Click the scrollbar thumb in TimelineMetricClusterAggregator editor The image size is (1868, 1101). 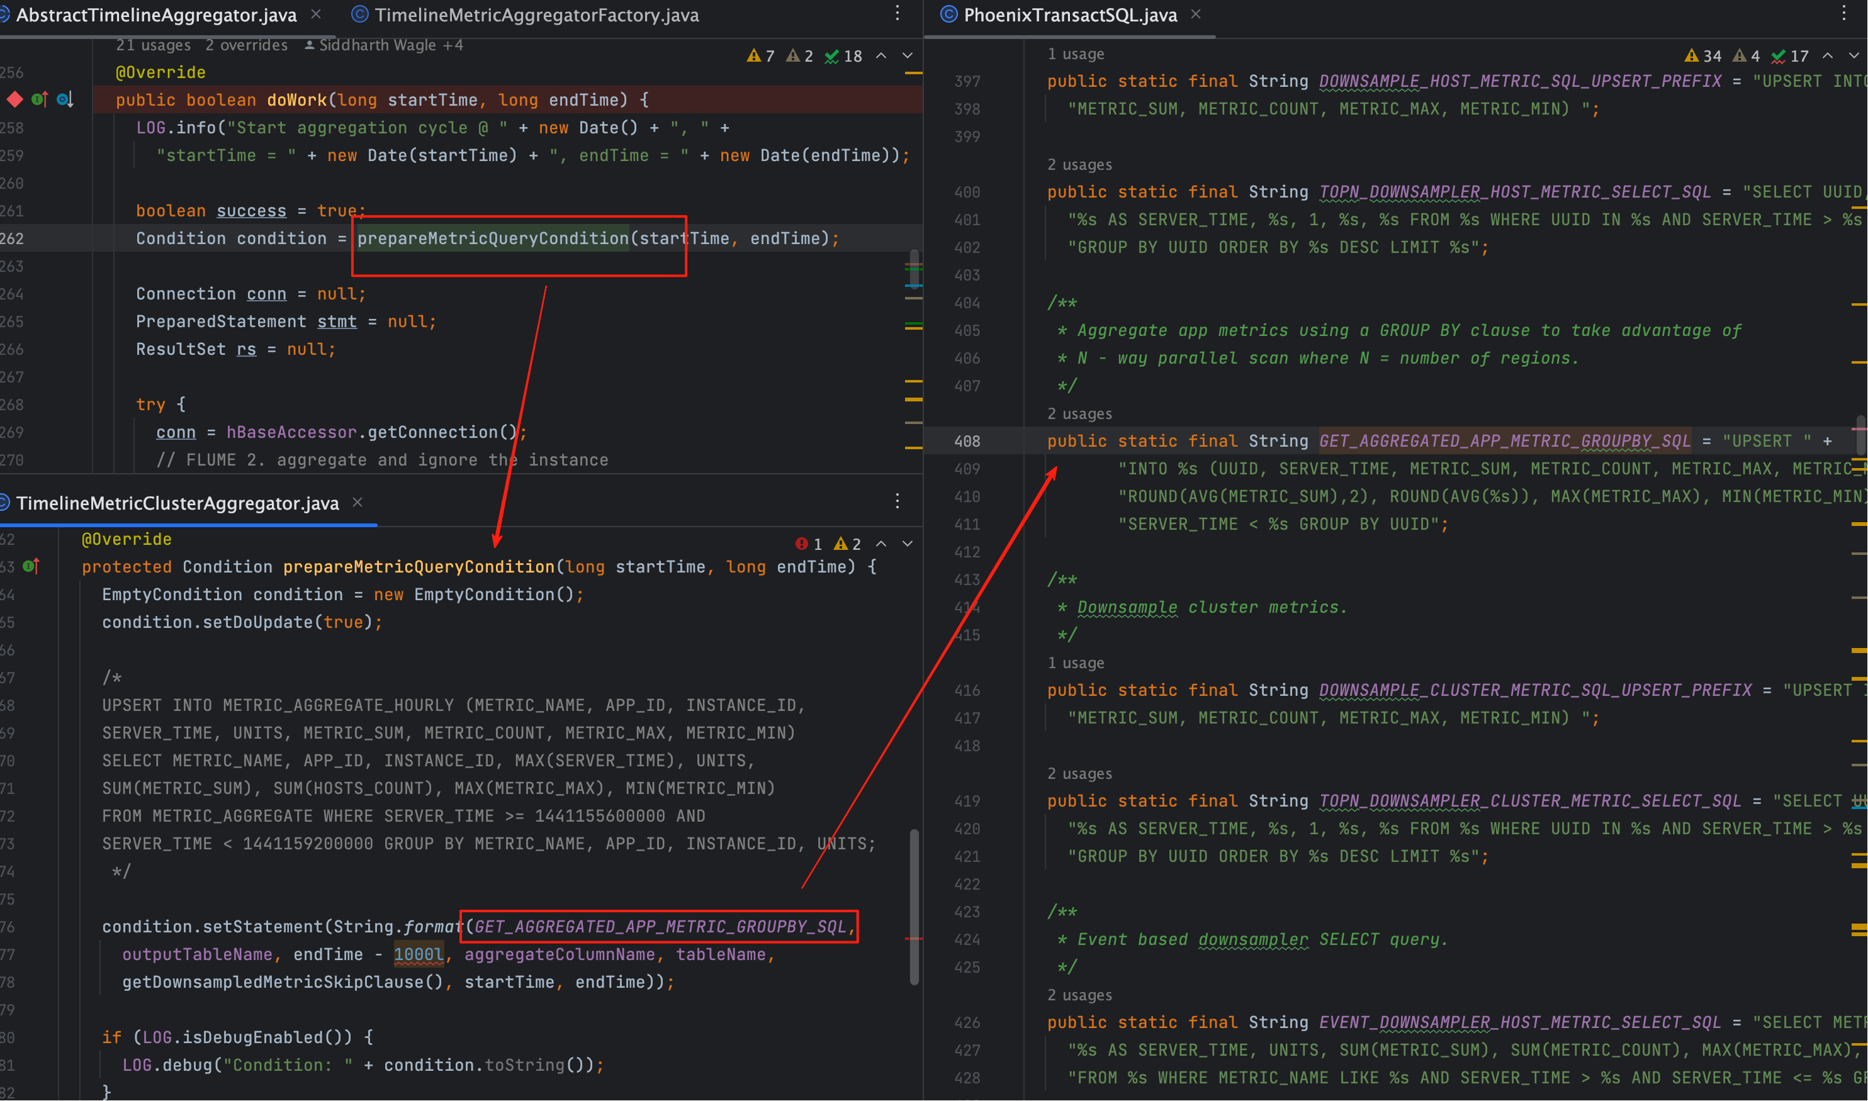point(914,907)
